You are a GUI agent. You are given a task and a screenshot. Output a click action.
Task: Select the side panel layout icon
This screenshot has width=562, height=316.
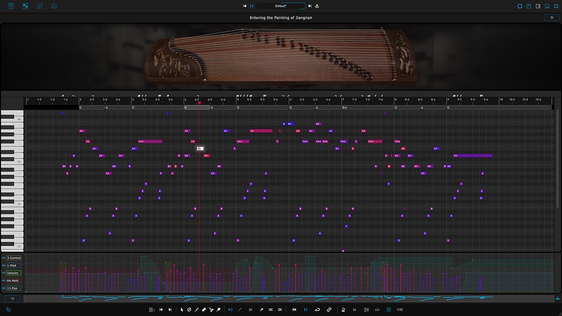(538, 6)
